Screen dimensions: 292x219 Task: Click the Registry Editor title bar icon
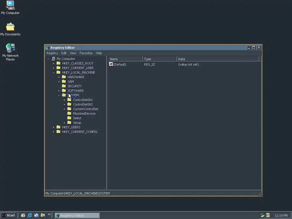pos(48,48)
